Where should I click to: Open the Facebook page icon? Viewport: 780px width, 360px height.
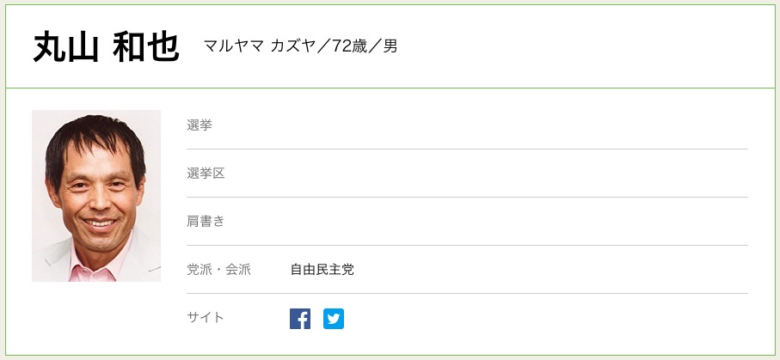click(x=300, y=319)
